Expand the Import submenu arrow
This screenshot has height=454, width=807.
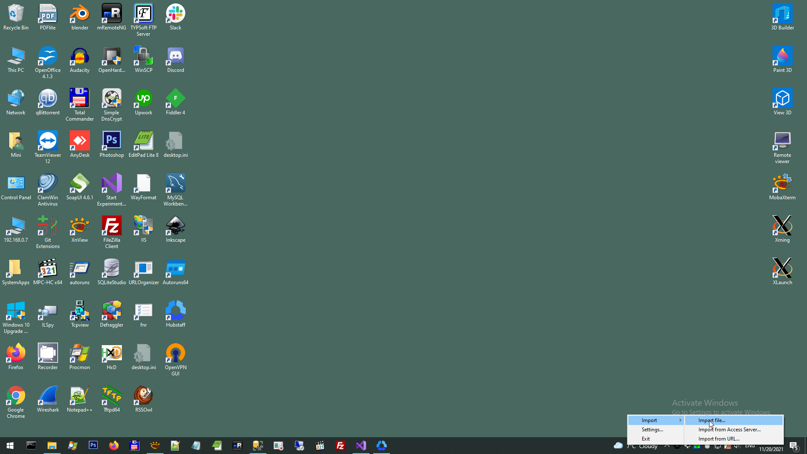680,420
